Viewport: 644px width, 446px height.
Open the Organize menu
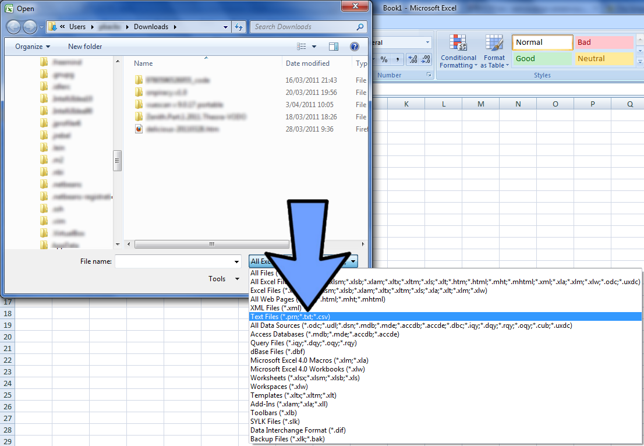[x=33, y=47]
